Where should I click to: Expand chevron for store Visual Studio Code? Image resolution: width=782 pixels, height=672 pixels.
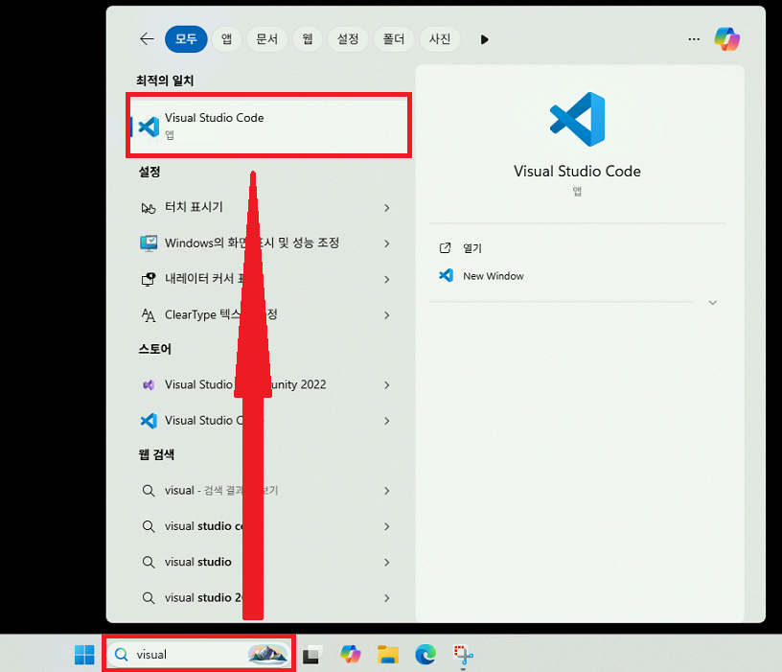click(386, 421)
